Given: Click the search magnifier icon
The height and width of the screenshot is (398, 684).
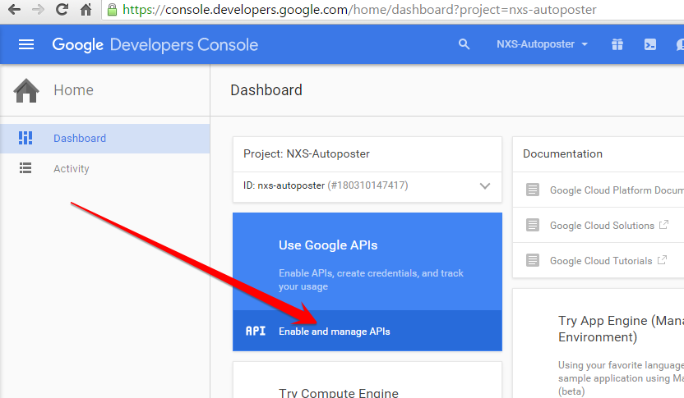Looking at the screenshot, I should coord(464,44).
